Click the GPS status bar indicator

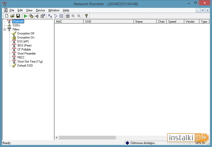pyautogui.click(x=200, y=143)
